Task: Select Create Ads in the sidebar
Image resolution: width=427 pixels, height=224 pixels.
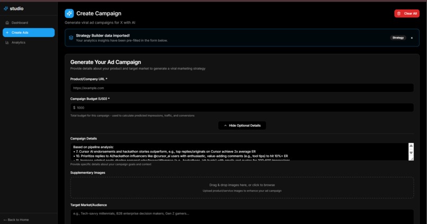Action: [x=29, y=33]
